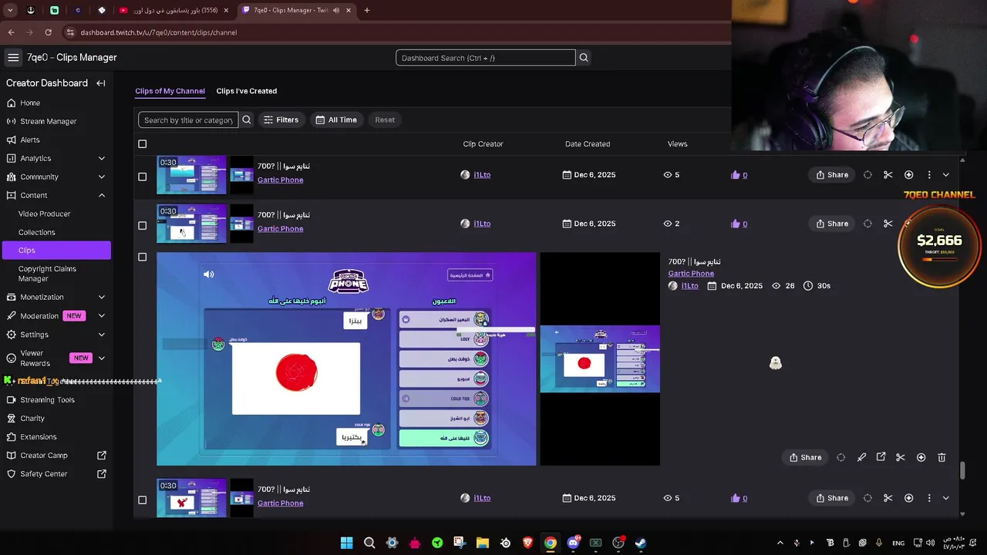
Task: Click the scissors icon on the expanded clip
Action: pyautogui.click(x=901, y=457)
